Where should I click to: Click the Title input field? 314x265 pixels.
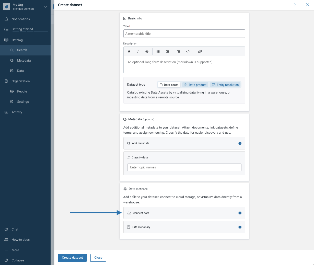tap(184, 34)
